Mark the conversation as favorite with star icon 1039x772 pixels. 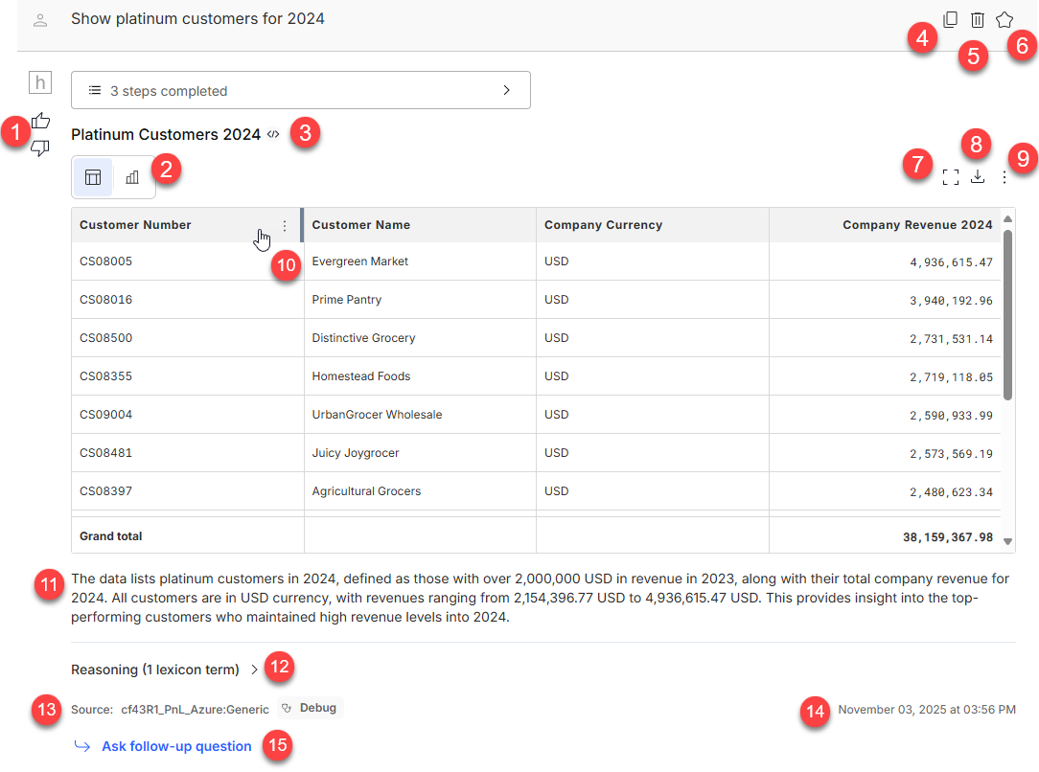coord(1004,18)
